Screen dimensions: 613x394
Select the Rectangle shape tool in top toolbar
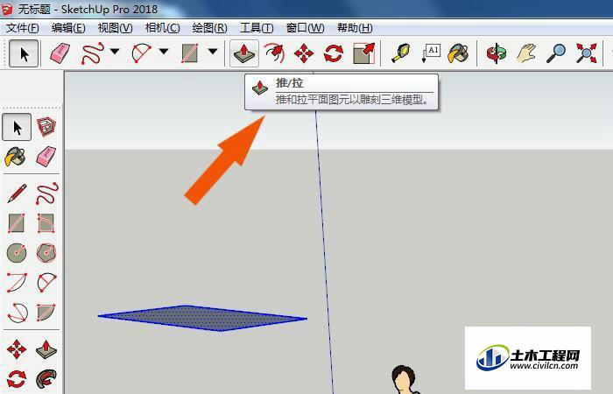[190, 53]
